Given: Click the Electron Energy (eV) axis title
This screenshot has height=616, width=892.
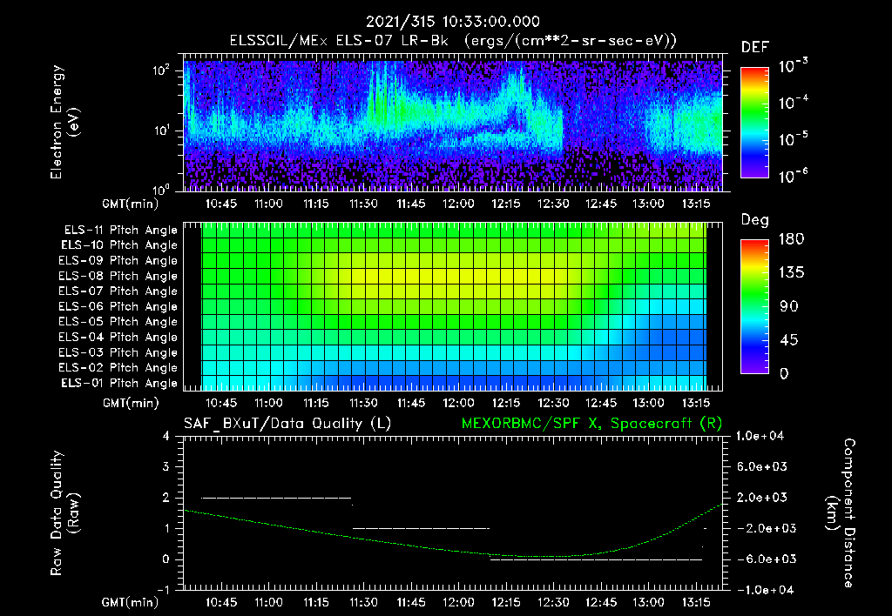Looking at the screenshot, I should click(64, 122).
